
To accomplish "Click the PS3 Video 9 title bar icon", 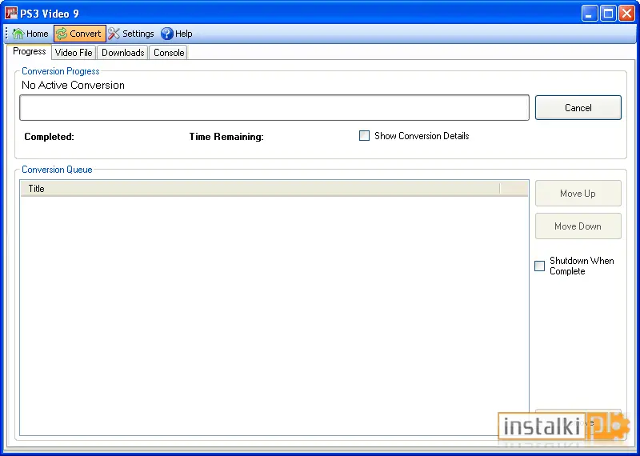I will coord(11,13).
